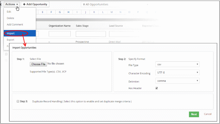The height and width of the screenshot is (124, 220).
Task: Click the Organization Name search field
Action: pyautogui.click(x=60, y=34)
